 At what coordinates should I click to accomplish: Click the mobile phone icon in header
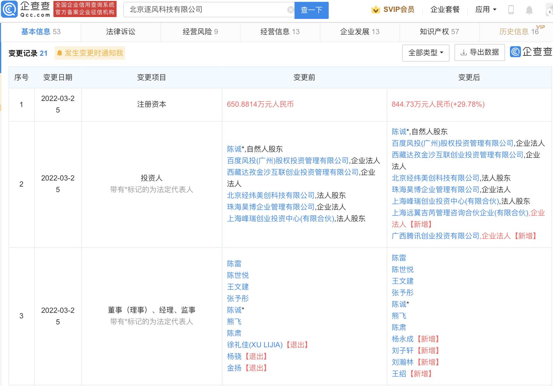click(x=511, y=10)
